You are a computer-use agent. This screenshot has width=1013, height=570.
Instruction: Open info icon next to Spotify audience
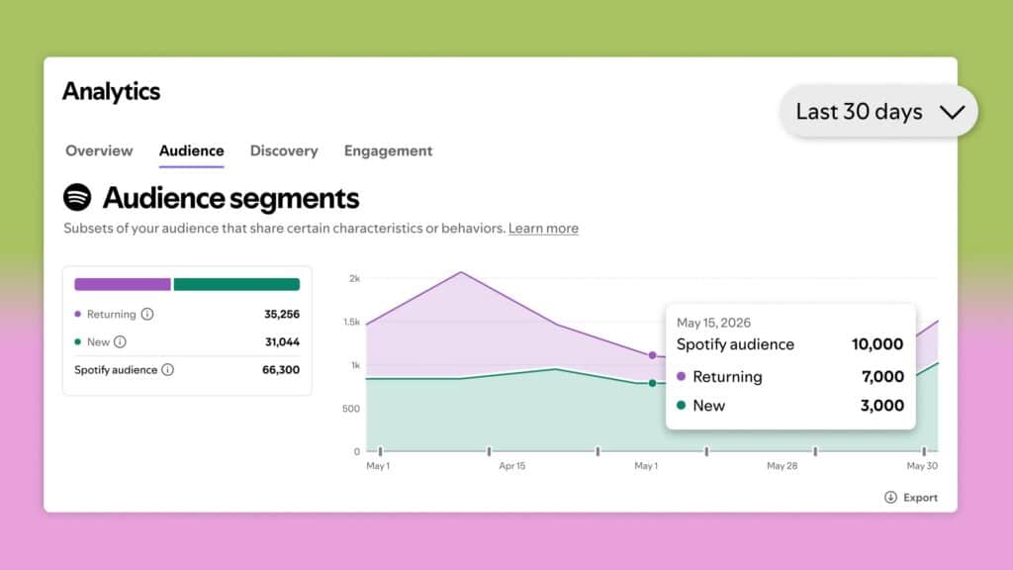point(167,370)
